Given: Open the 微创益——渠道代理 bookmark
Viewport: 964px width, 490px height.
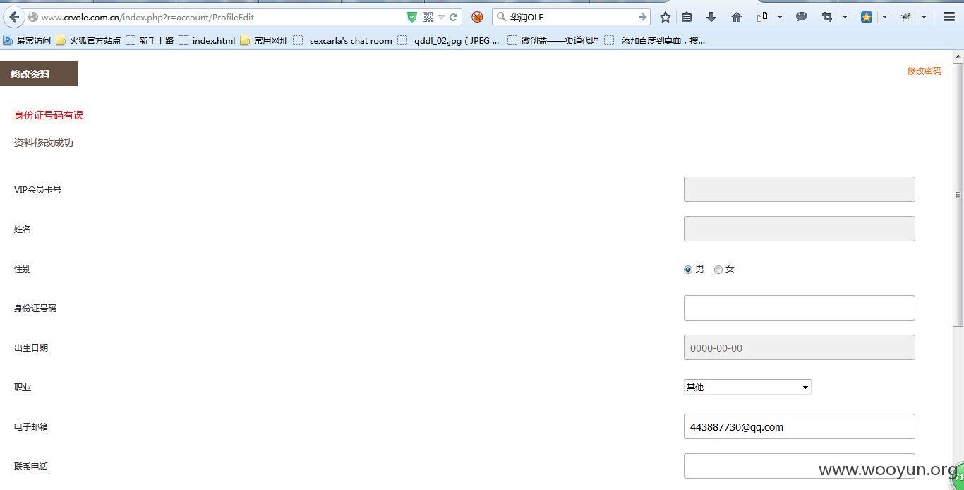Looking at the screenshot, I should pyautogui.click(x=553, y=41).
